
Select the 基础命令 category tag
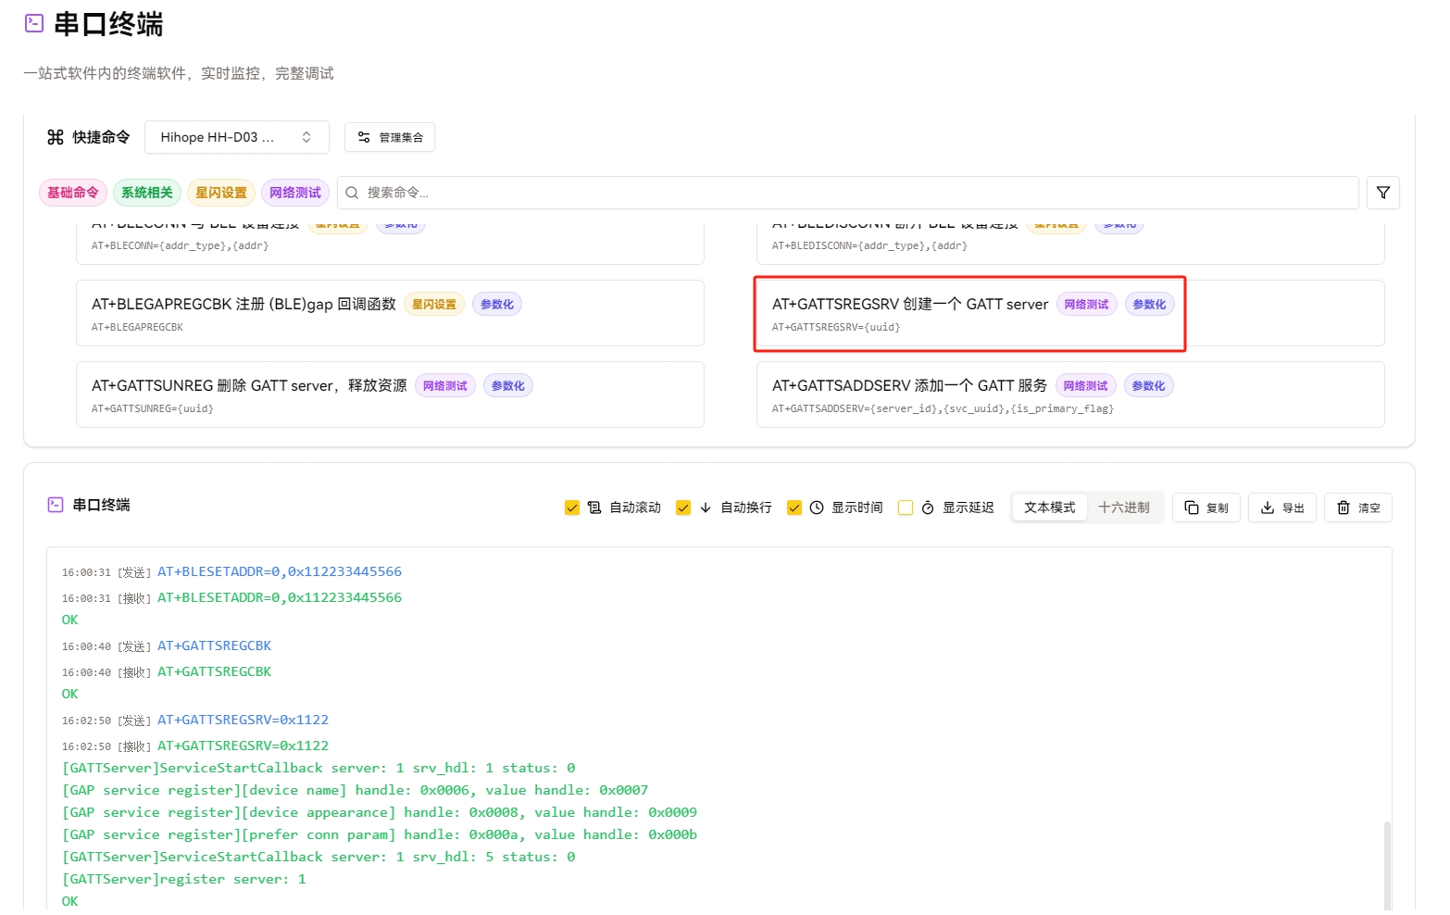73,193
